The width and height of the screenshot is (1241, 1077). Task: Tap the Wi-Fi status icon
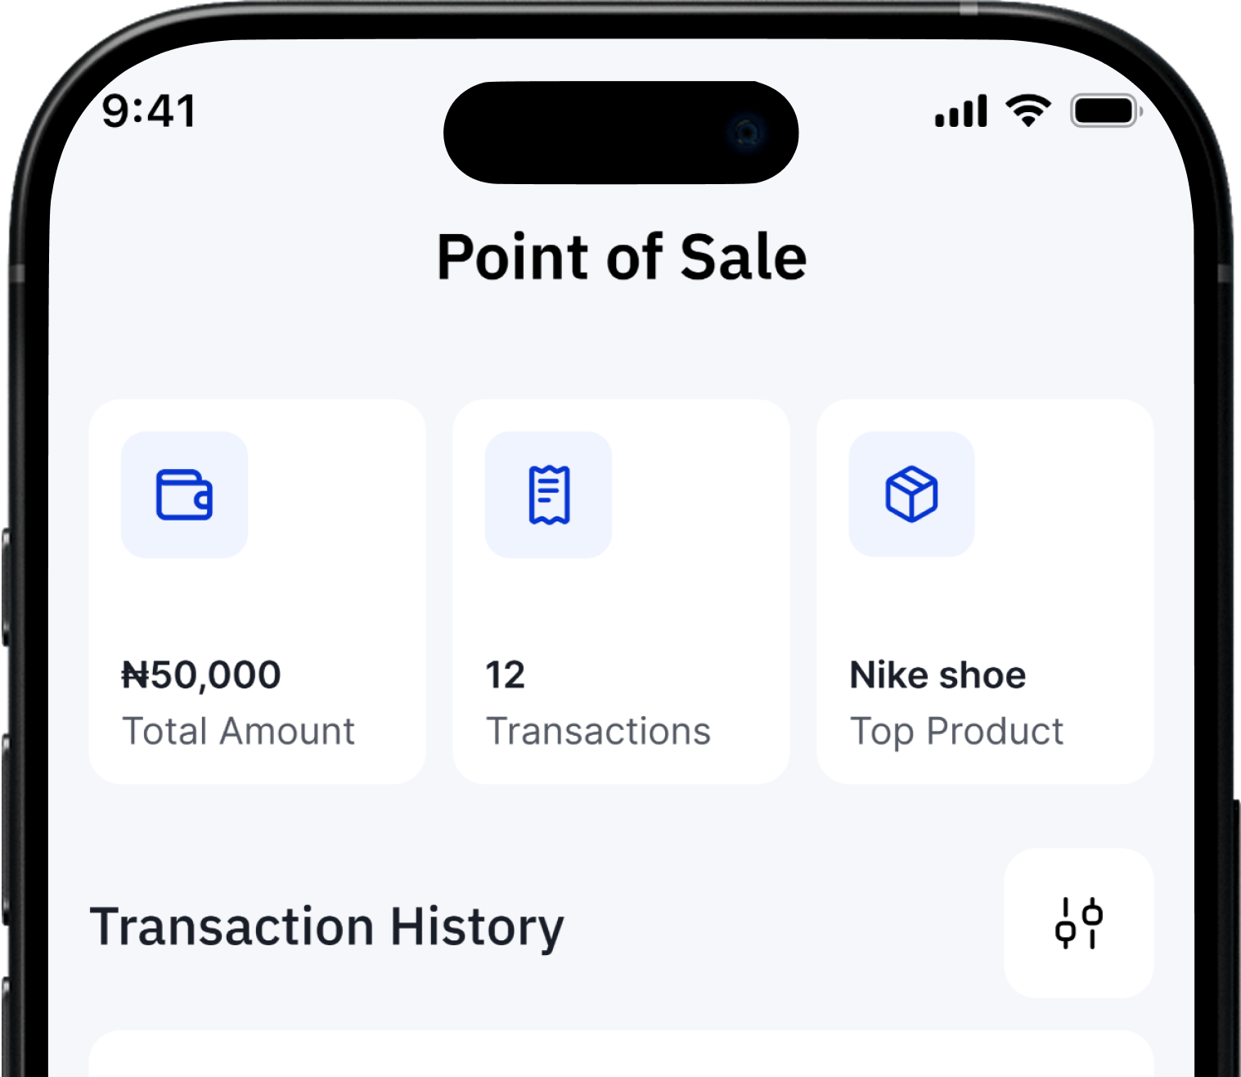click(1028, 110)
